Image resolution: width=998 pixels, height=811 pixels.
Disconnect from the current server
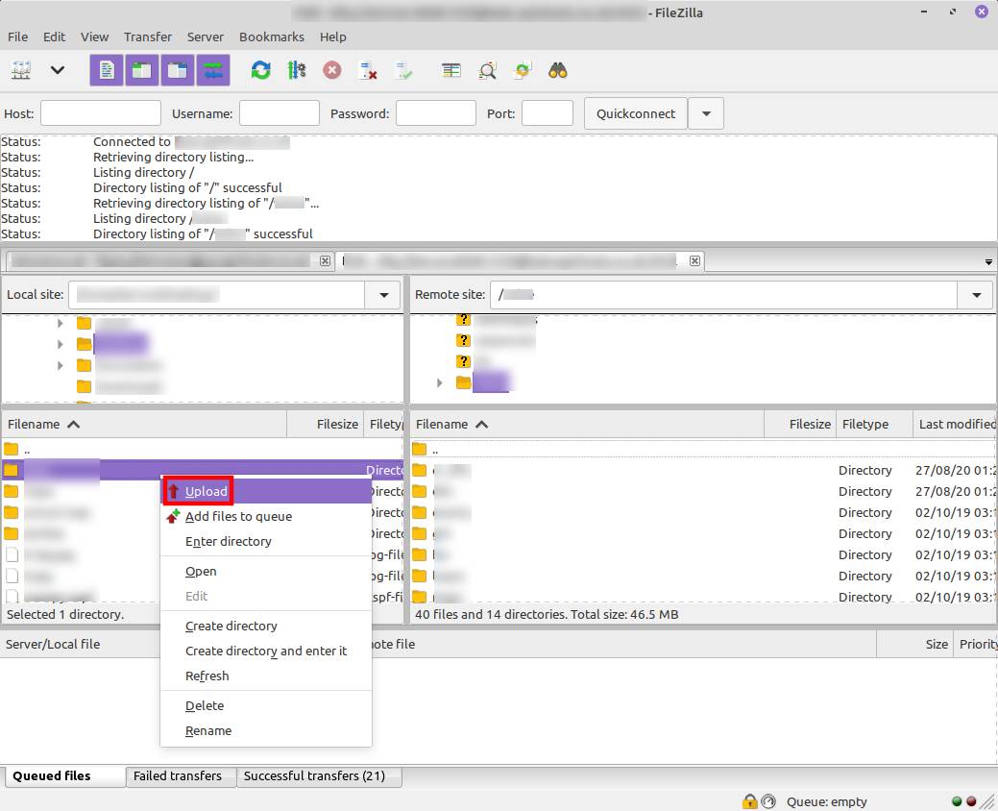[367, 70]
